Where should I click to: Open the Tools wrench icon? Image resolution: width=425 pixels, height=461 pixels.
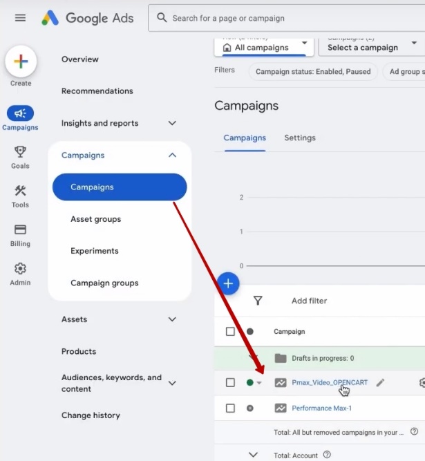[20, 191]
